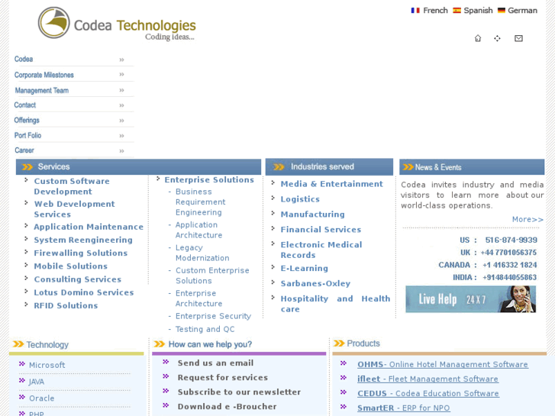
Task: Open Hospitality and Health care link
Action: pos(335,304)
